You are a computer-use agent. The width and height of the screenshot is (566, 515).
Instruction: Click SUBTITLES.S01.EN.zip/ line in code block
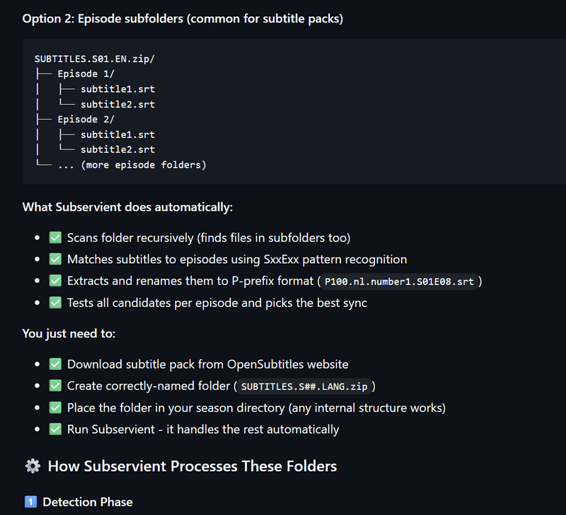tap(95, 59)
